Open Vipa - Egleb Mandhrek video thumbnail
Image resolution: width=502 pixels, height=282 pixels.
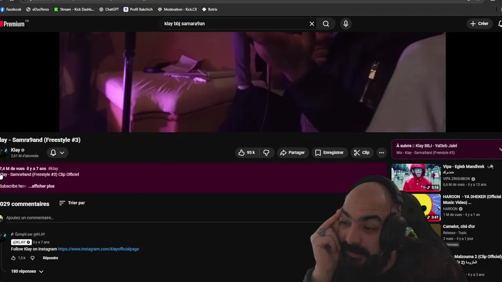[x=416, y=177]
